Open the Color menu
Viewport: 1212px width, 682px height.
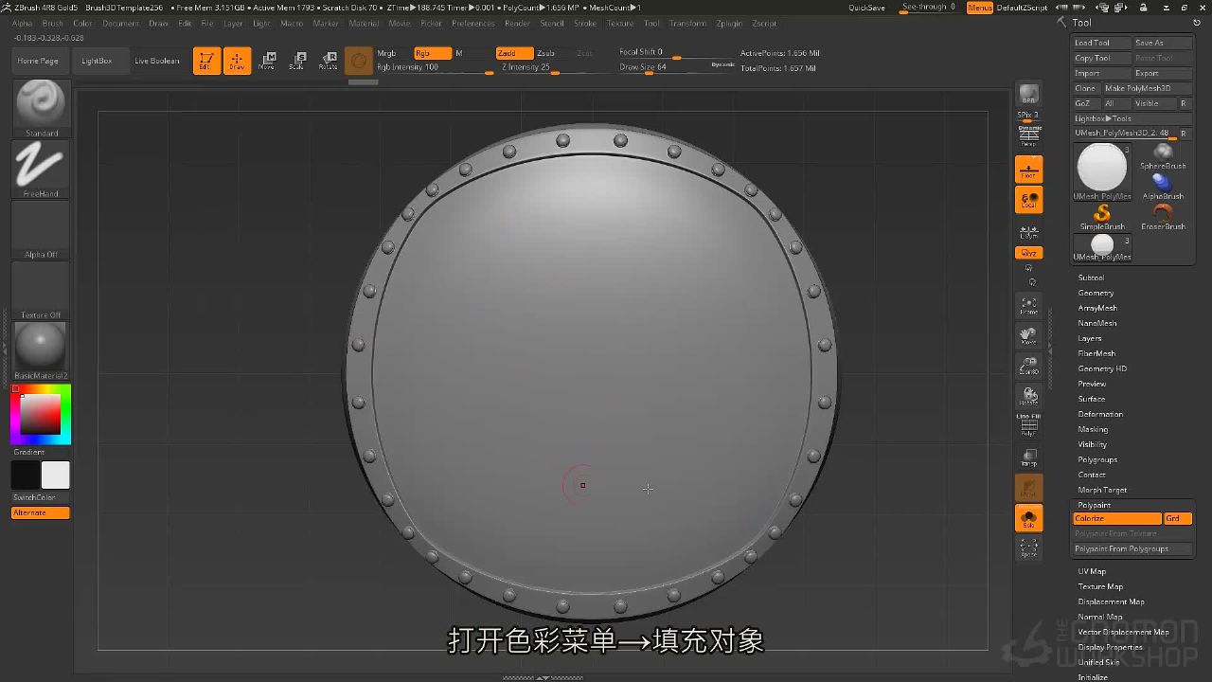coord(83,23)
